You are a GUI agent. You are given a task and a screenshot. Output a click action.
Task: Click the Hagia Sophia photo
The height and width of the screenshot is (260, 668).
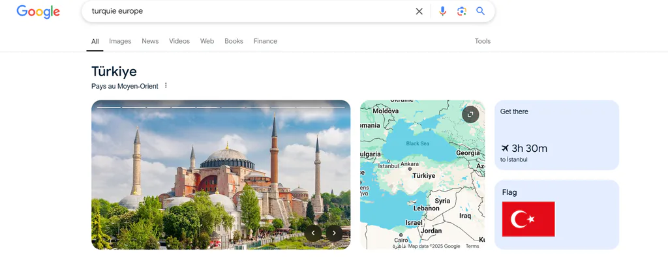point(220,175)
